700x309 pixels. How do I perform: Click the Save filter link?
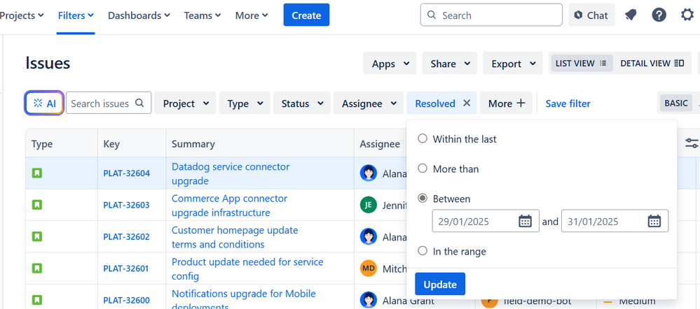pos(568,103)
